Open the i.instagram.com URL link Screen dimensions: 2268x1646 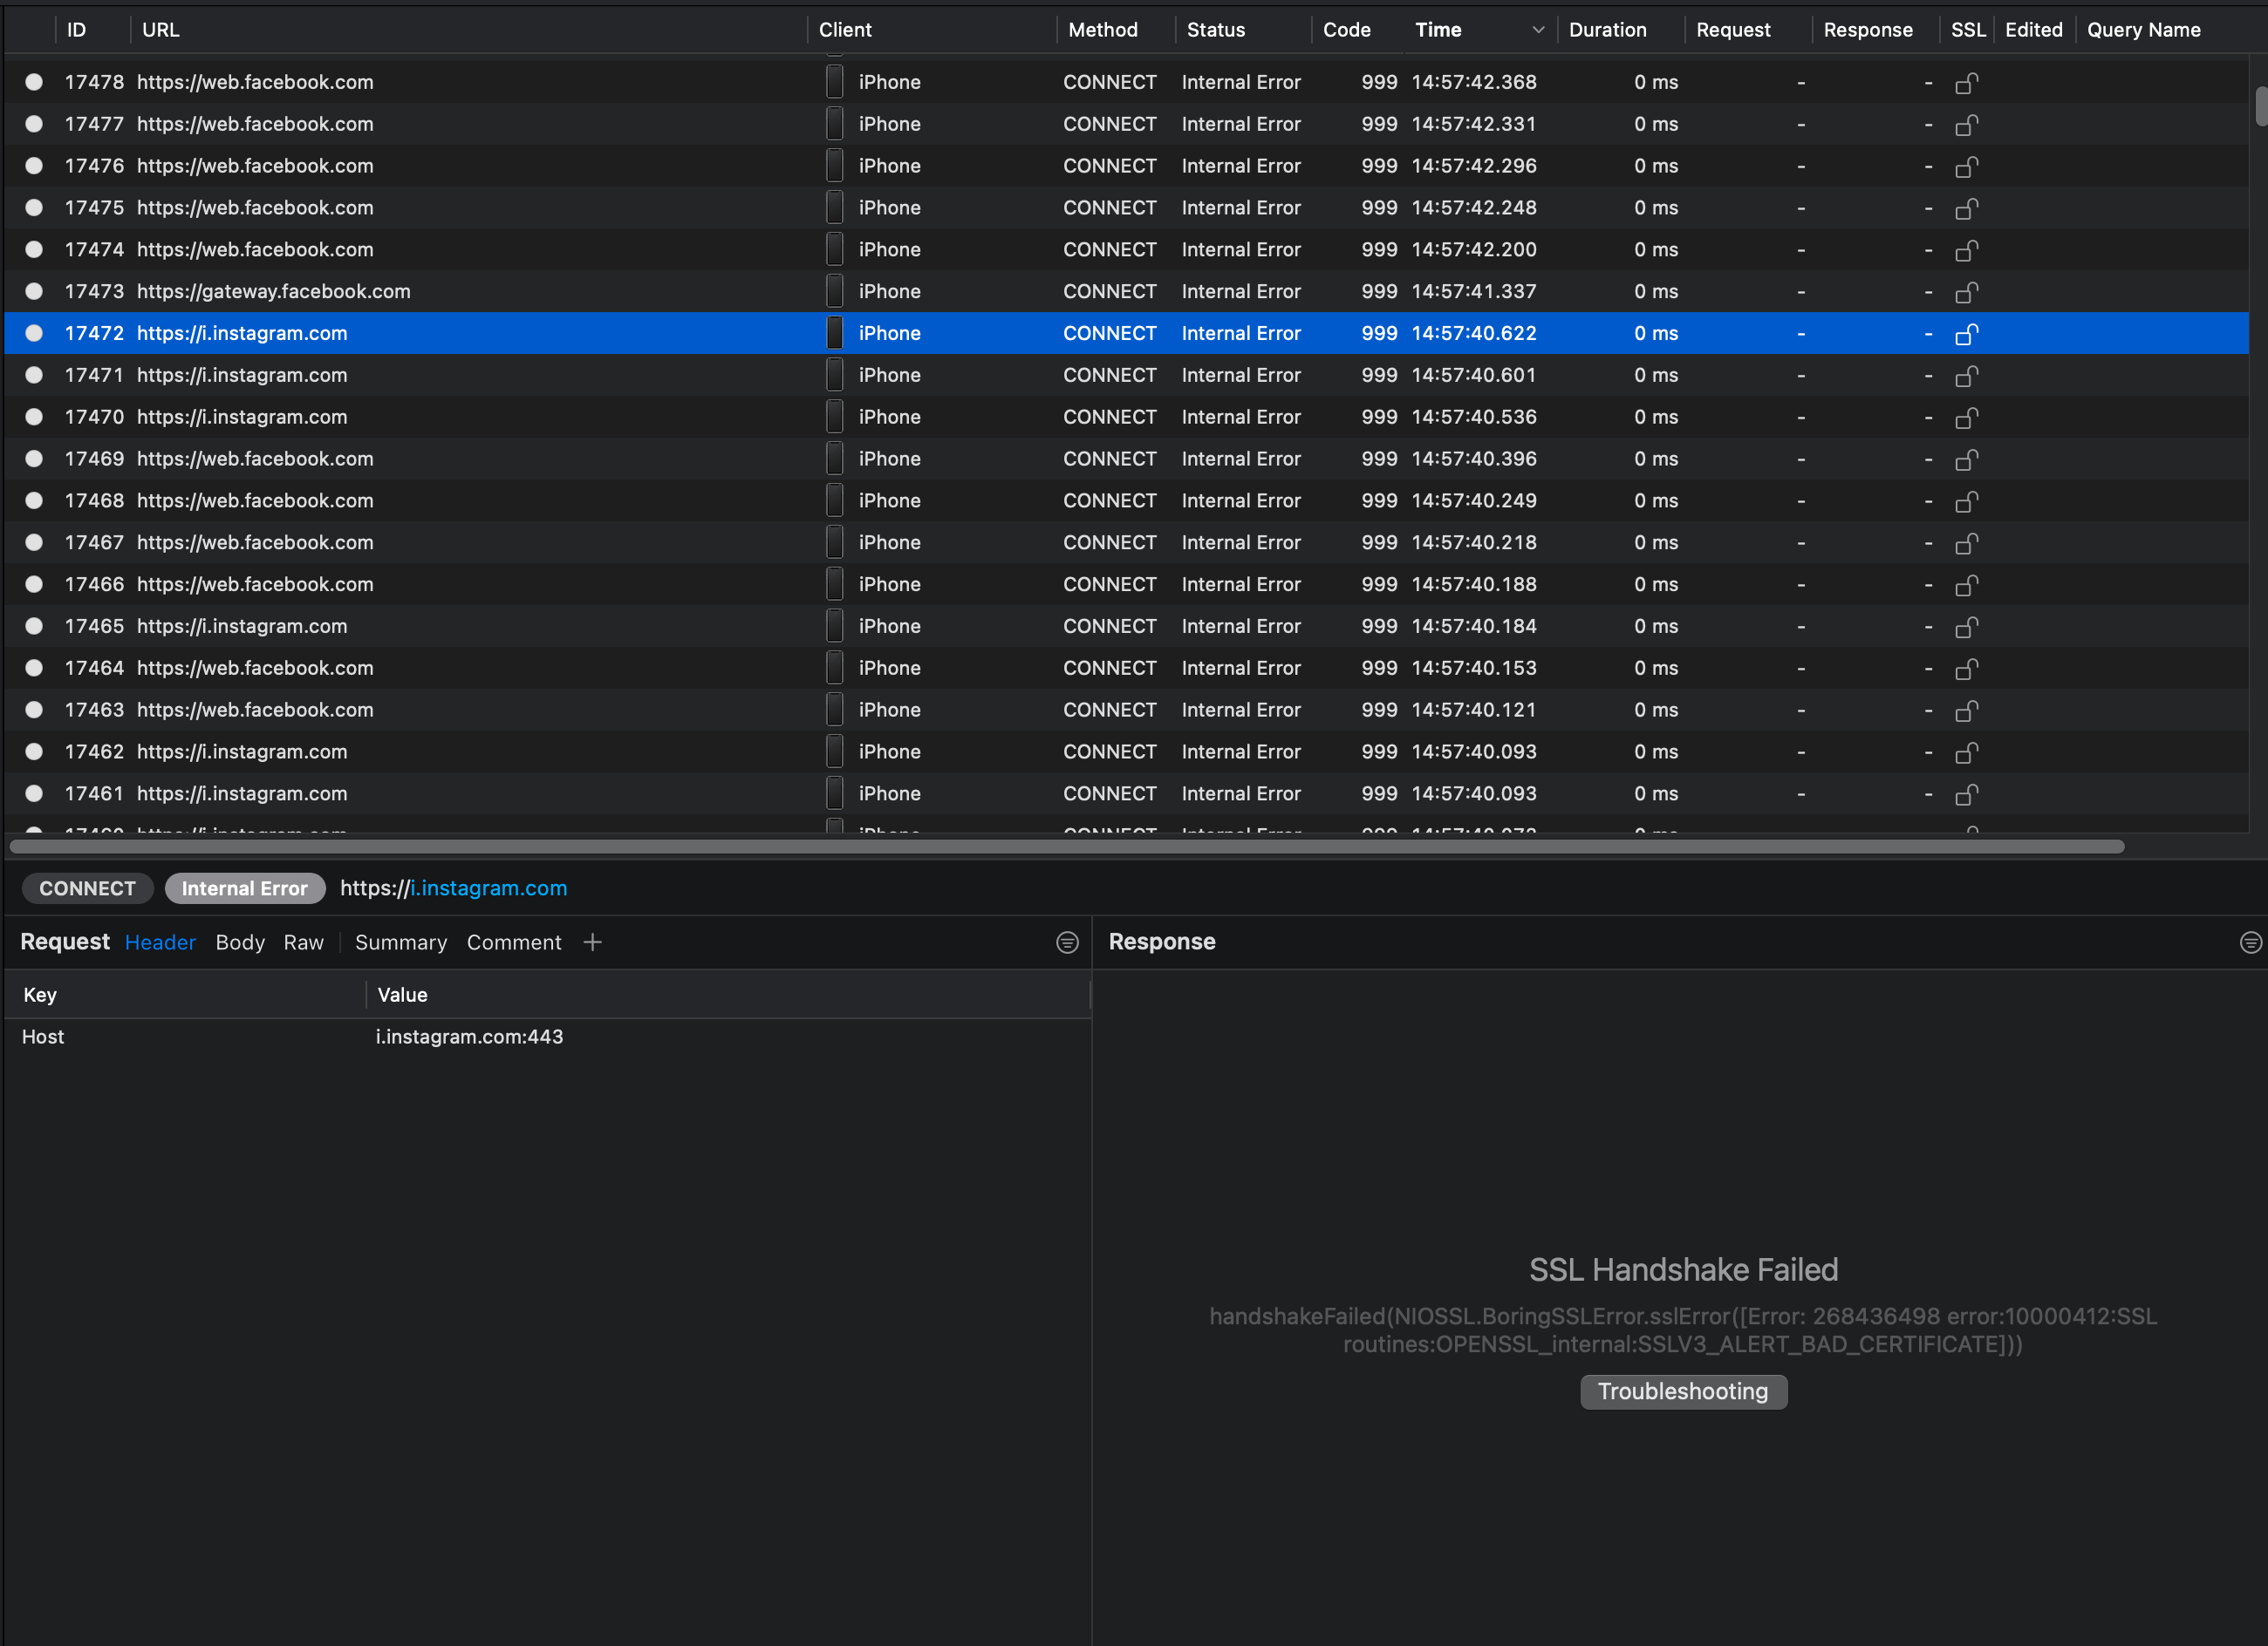[488, 888]
